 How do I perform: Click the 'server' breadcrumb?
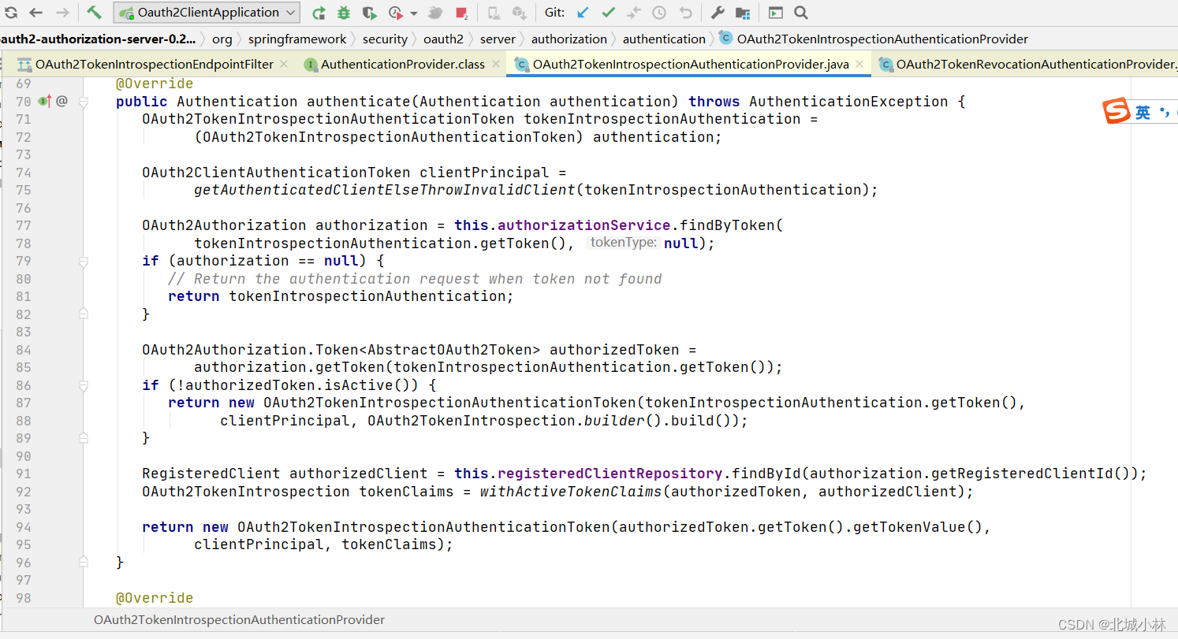click(498, 39)
